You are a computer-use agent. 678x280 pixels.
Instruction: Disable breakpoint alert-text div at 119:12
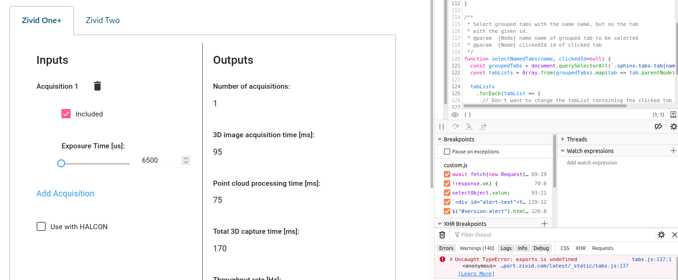pyautogui.click(x=447, y=202)
